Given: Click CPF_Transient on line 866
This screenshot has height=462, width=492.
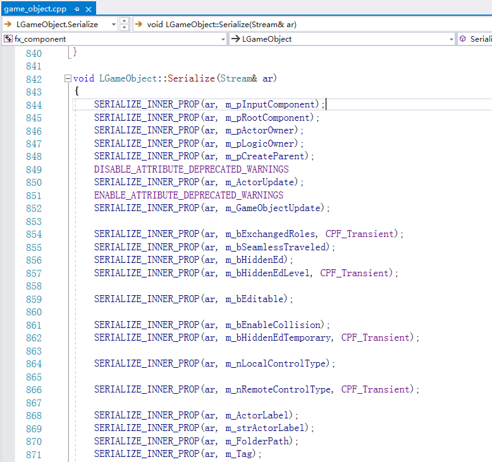Looking at the screenshot, I should click(375, 389).
